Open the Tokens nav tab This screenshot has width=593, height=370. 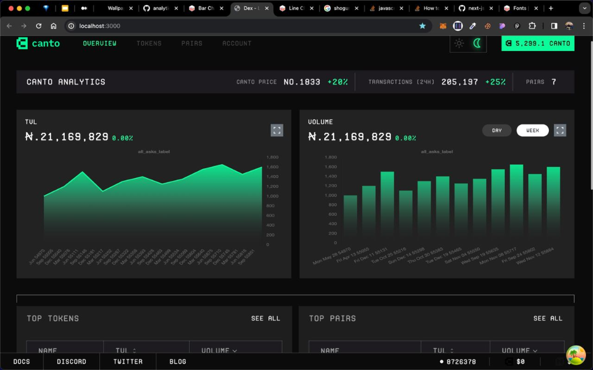pos(149,43)
